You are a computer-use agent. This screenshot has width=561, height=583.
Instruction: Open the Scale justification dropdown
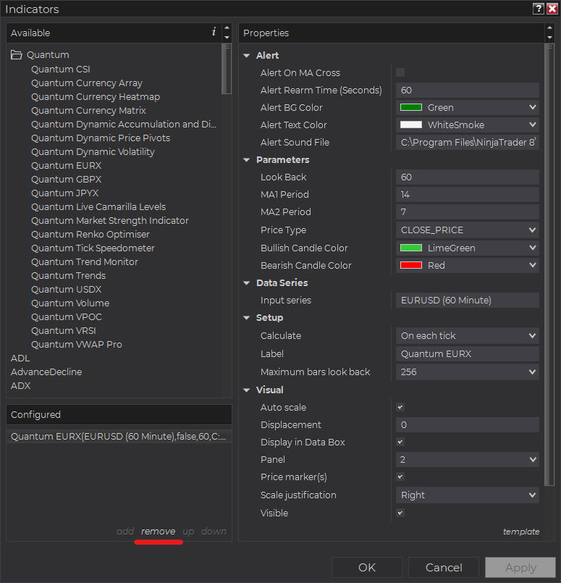pyautogui.click(x=468, y=495)
